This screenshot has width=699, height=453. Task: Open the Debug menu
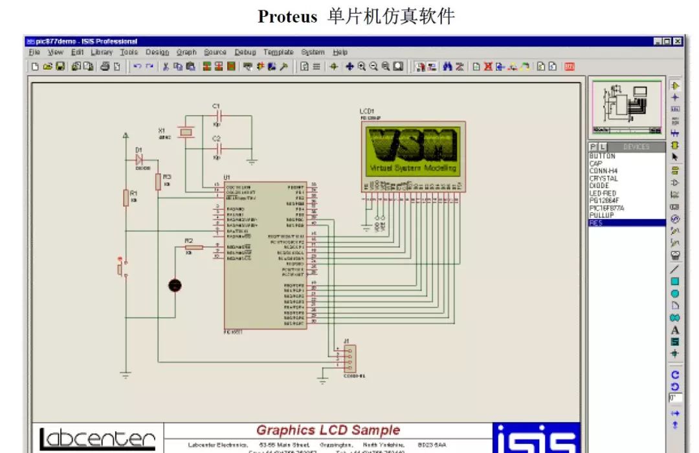click(245, 52)
